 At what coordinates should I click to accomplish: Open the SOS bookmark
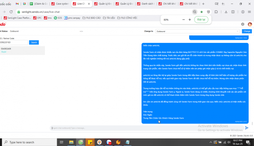pyautogui.click(x=58, y=18)
